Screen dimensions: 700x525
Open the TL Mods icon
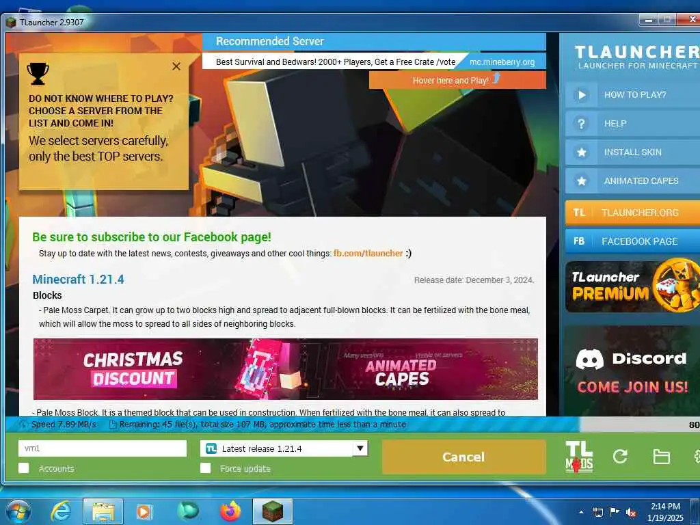pos(579,457)
